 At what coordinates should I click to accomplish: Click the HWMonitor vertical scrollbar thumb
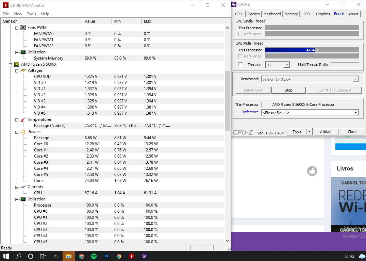pos(227,101)
